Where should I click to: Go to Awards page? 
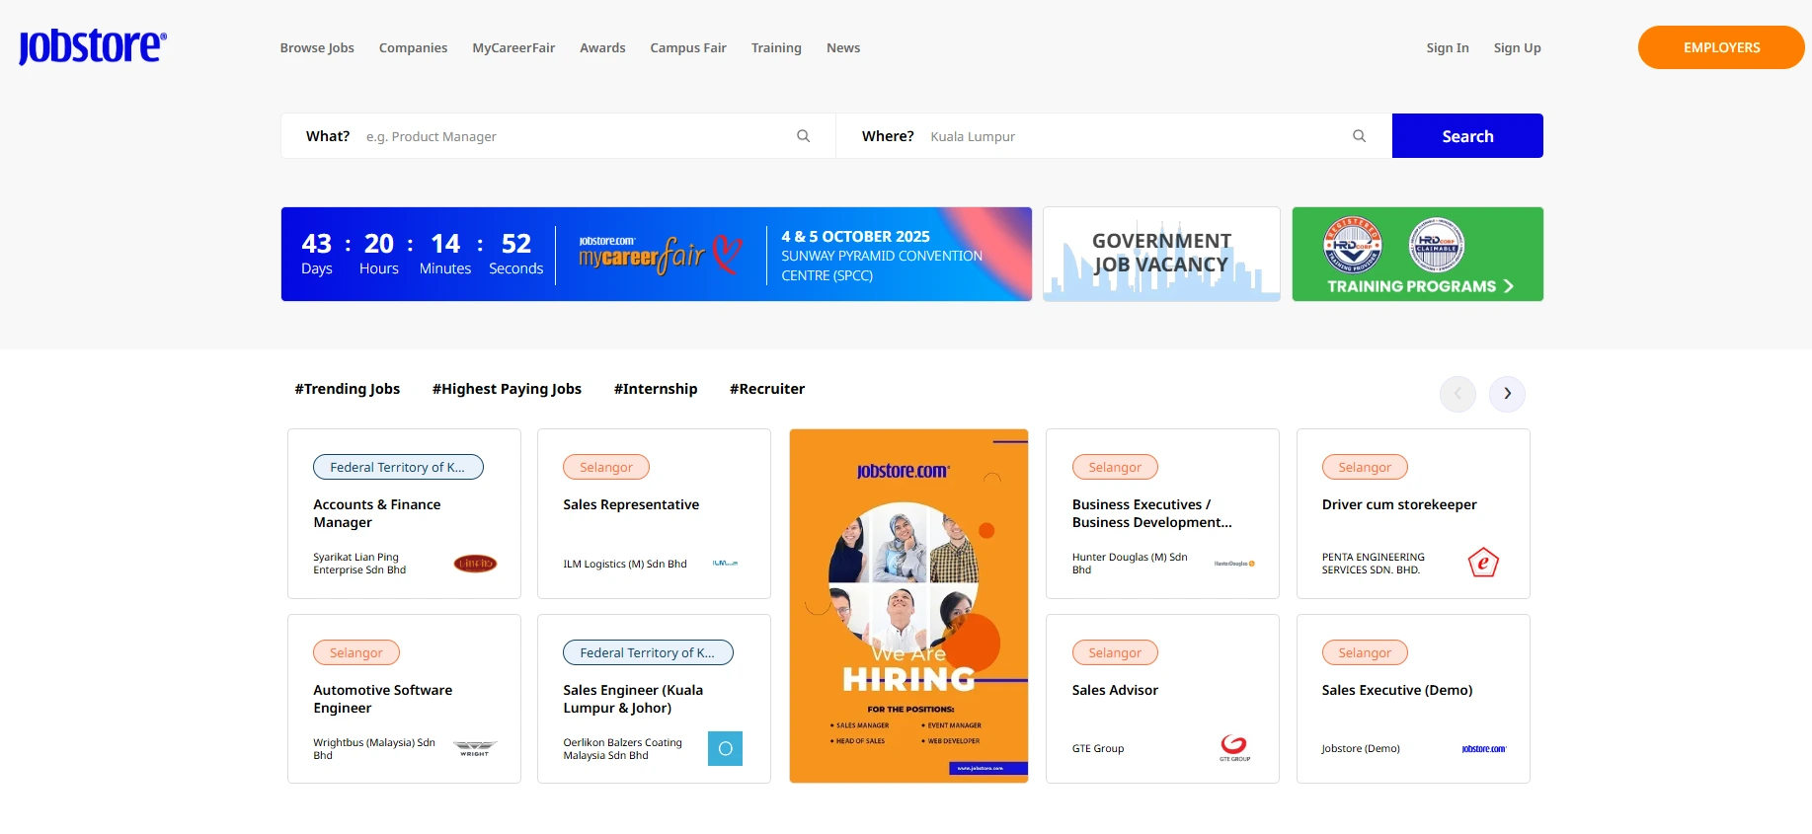(602, 47)
